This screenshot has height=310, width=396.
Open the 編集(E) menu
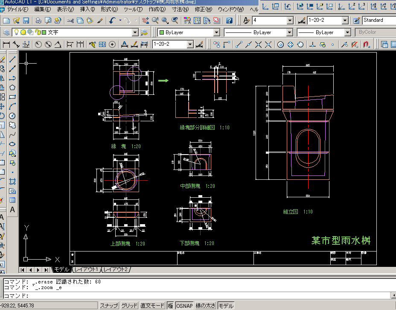[42, 9]
